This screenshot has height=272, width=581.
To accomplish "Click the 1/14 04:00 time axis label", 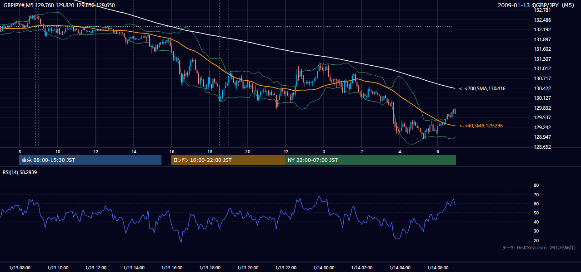I will 400,267.
